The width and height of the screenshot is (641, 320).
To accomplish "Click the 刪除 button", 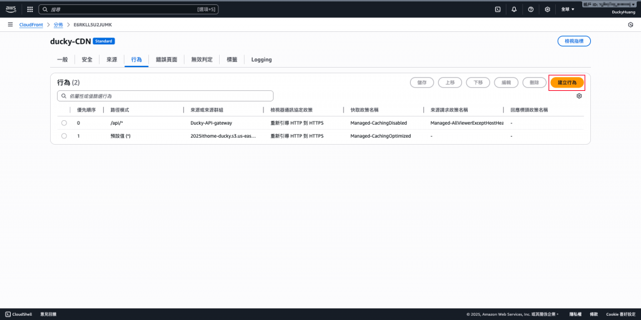I will [535, 82].
